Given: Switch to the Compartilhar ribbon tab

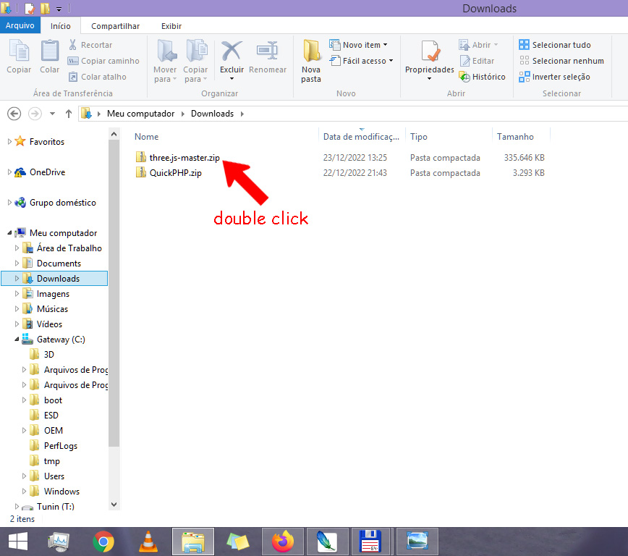Looking at the screenshot, I should [x=115, y=26].
